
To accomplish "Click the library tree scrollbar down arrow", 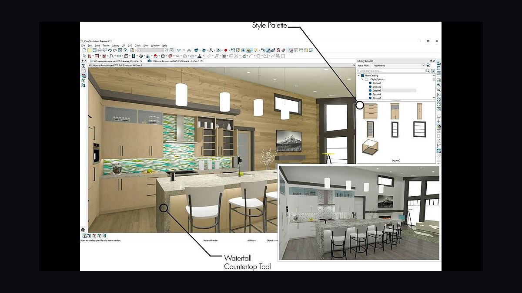I will pyautogui.click(x=434, y=98).
